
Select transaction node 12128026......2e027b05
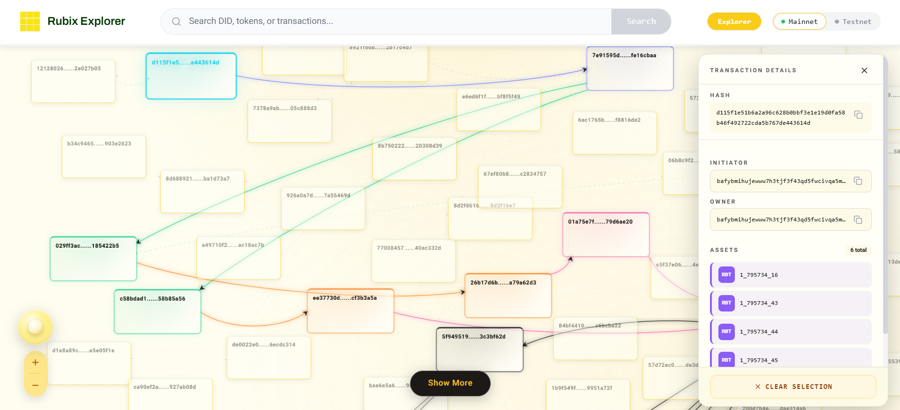73,81
